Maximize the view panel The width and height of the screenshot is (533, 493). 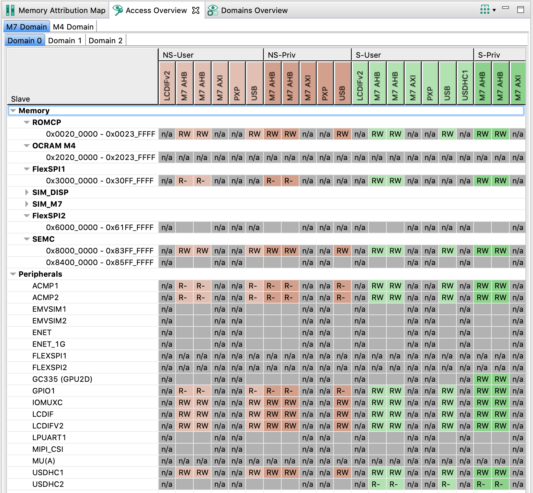(x=521, y=10)
